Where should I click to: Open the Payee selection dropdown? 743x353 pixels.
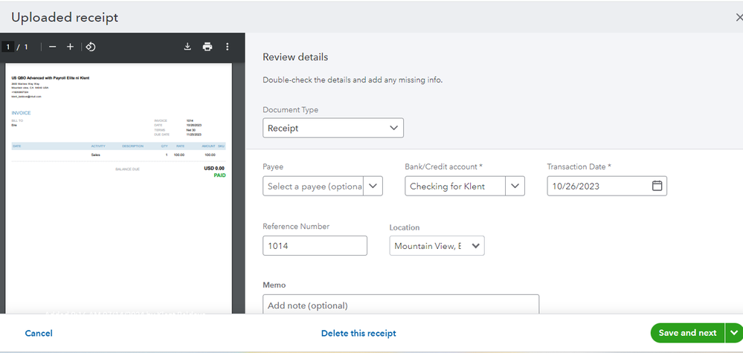point(373,186)
